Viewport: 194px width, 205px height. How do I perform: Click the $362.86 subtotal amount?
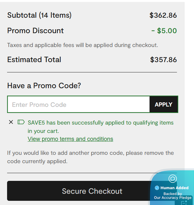point(163,15)
